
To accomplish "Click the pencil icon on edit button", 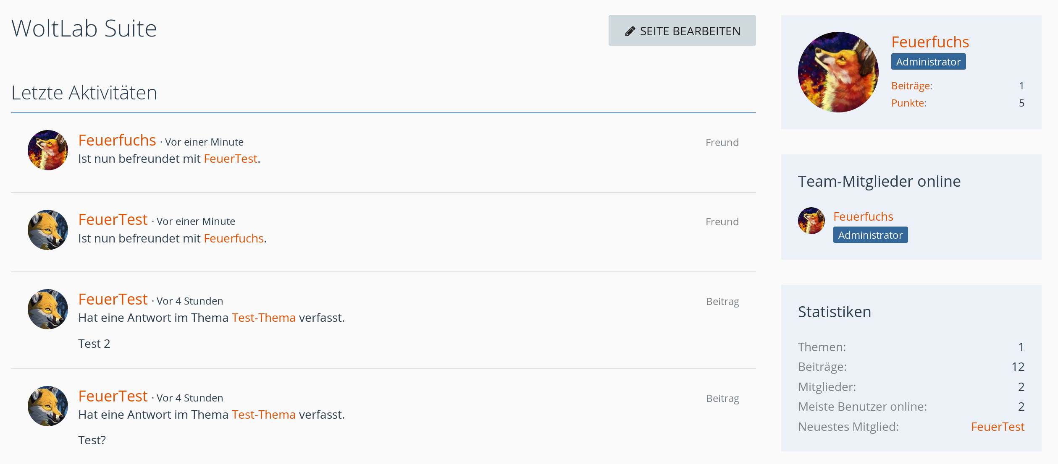I will pyautogui.click(x=630, y=31).
